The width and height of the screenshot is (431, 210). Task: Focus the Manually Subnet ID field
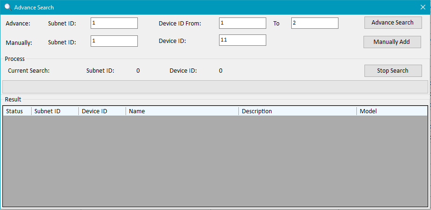tap(114, 41)
